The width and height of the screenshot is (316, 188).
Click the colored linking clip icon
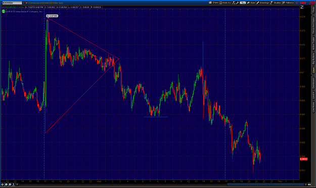[26, 3]
